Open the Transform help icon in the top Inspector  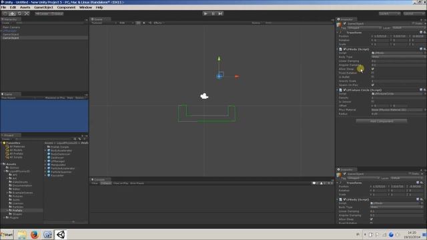click(x=421, y=33)
